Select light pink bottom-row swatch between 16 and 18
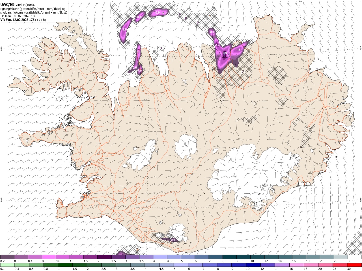The width and height of the screenshot is (362, 271). pyautogui.click(x=296, y=265)
